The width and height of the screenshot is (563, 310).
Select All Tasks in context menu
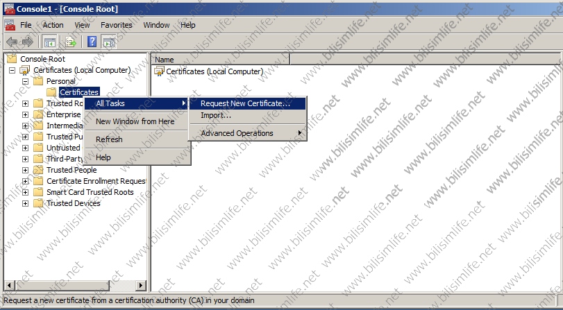point(137,103)
